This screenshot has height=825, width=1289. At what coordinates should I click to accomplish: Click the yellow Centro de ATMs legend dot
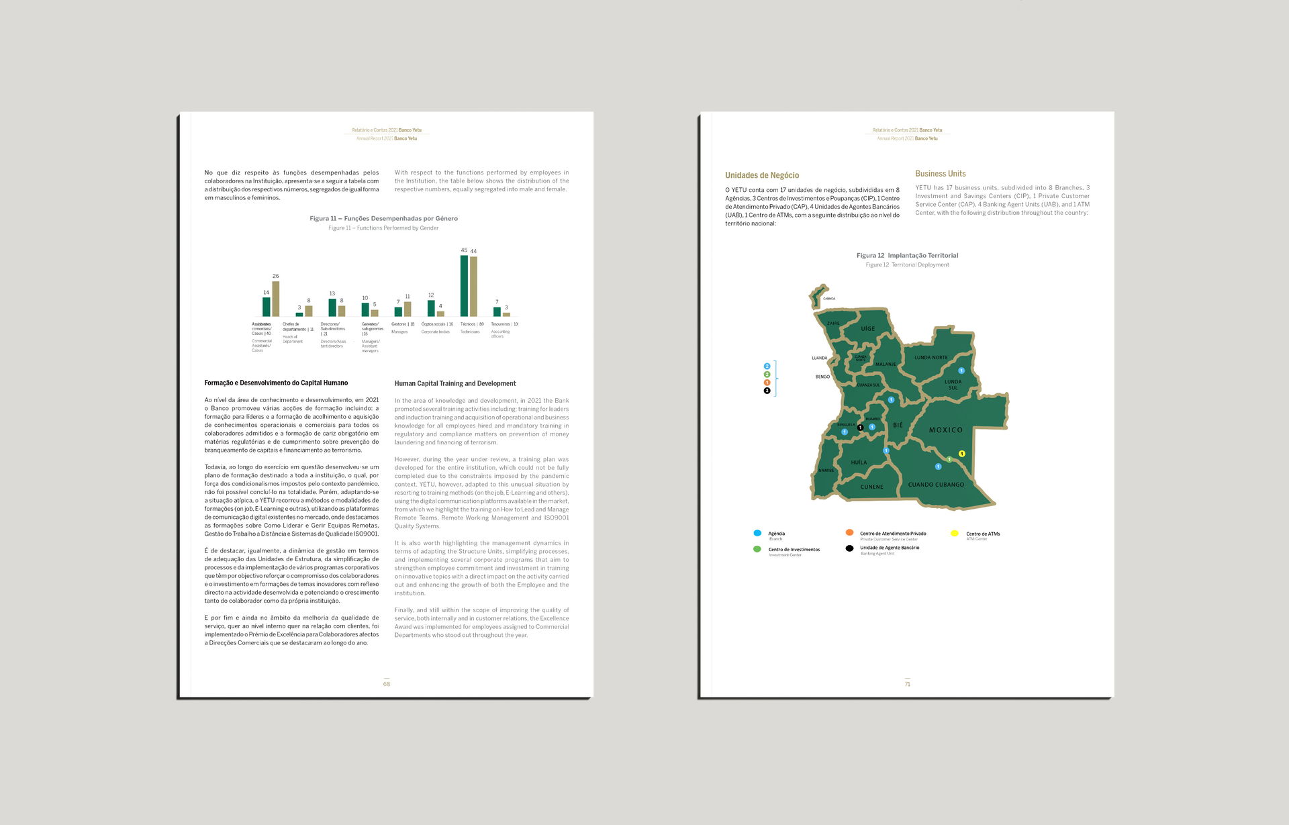click(x=955, y=533)
